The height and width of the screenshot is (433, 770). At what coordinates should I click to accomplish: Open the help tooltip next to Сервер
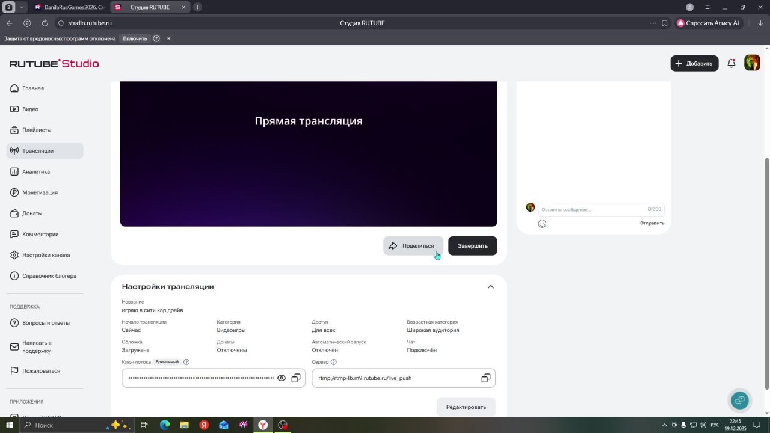click(x=334, y=362)
